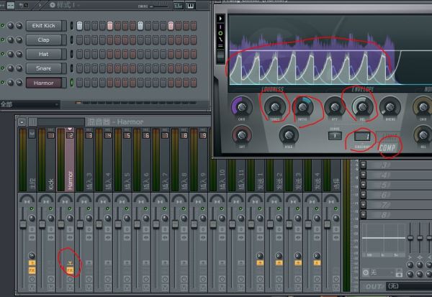Click the Curve selector box in limiter
Image resolution: width=432 pixels, height=297 pixels.
335,136
